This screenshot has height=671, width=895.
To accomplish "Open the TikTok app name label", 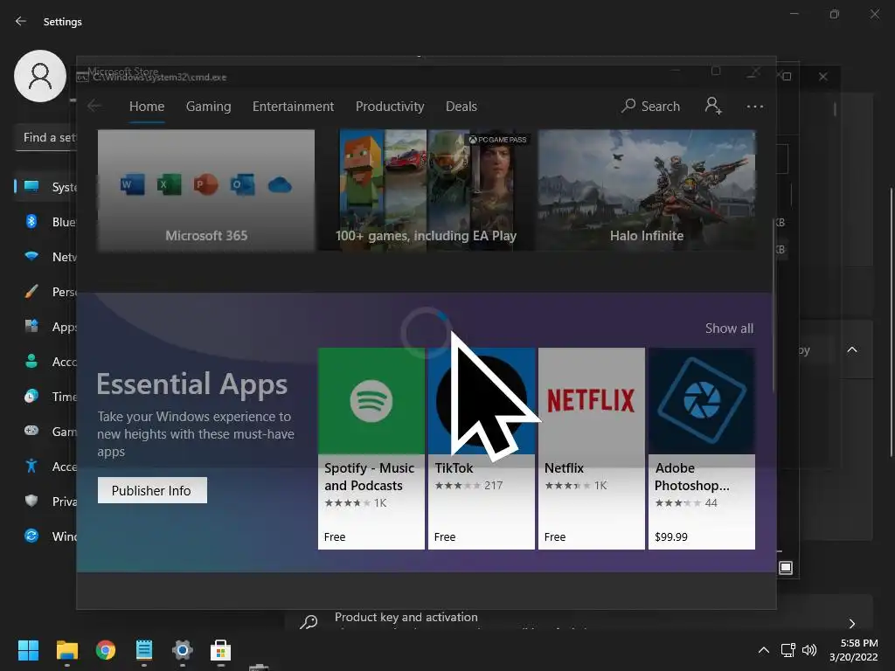I will pyautogui.click(x=454, y=468).
